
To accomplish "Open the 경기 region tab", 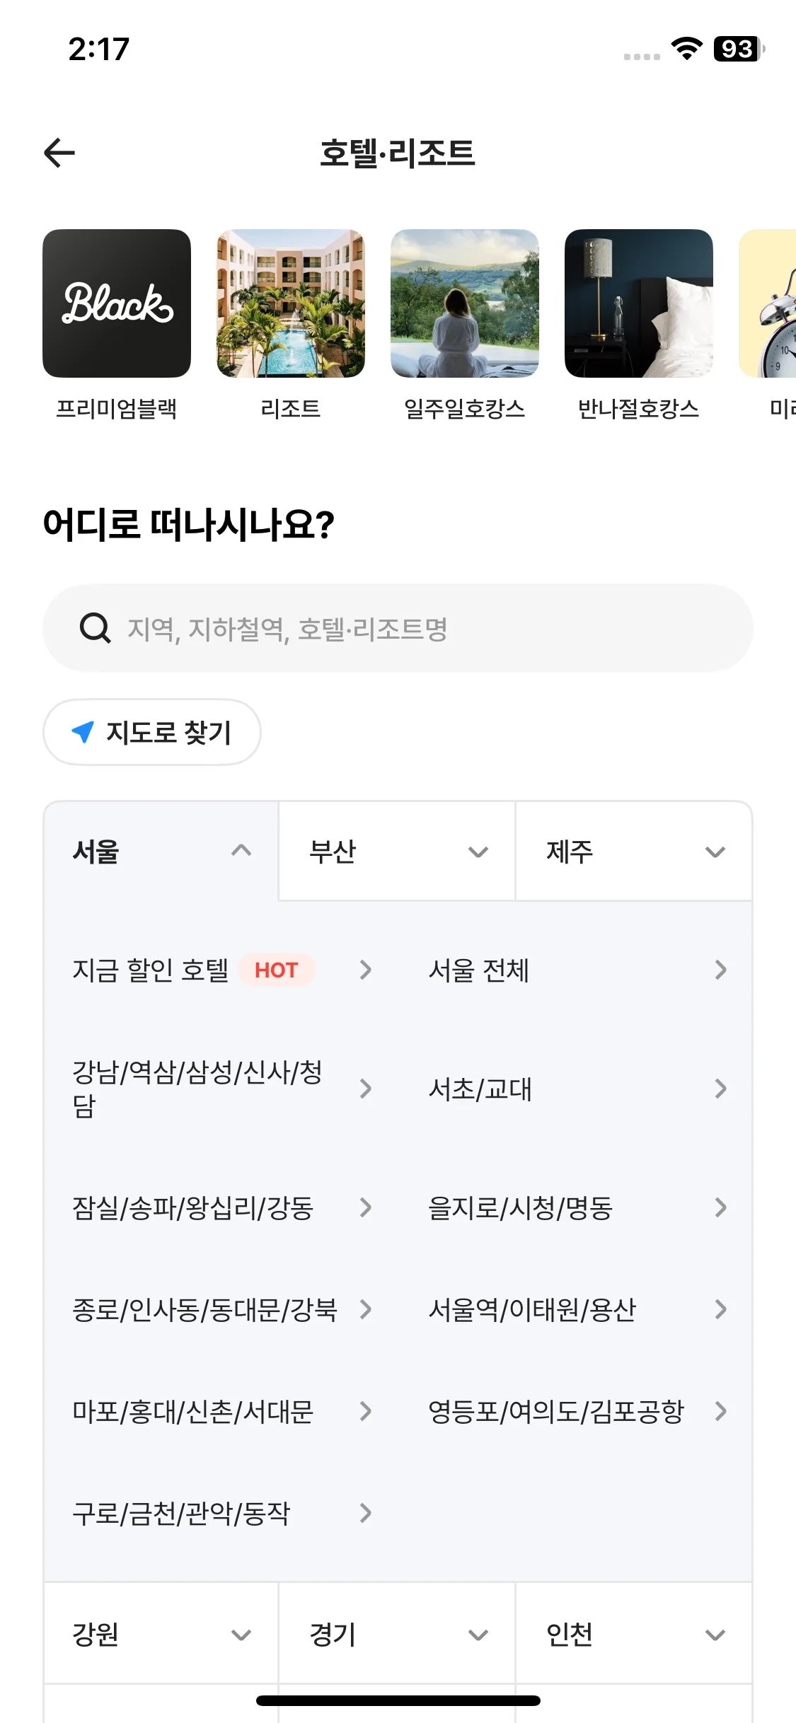I will 397,1634.
